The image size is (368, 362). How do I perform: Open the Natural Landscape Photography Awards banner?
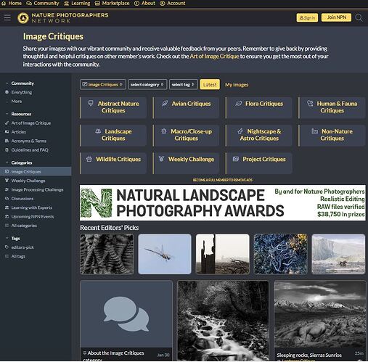(x=222, y=202)
